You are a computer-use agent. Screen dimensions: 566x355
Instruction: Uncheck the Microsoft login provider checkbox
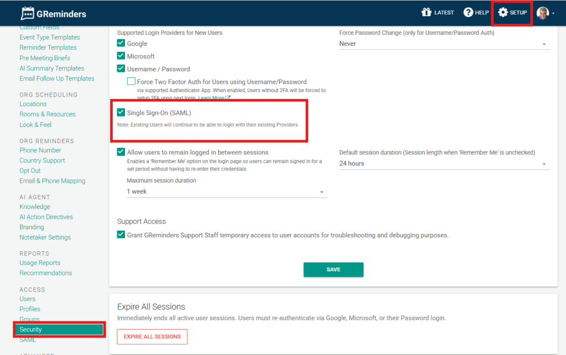[x=121, y=56]
